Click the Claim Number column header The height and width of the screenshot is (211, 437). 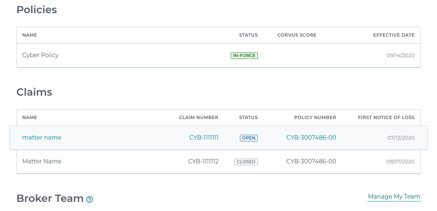click(199, 118)
